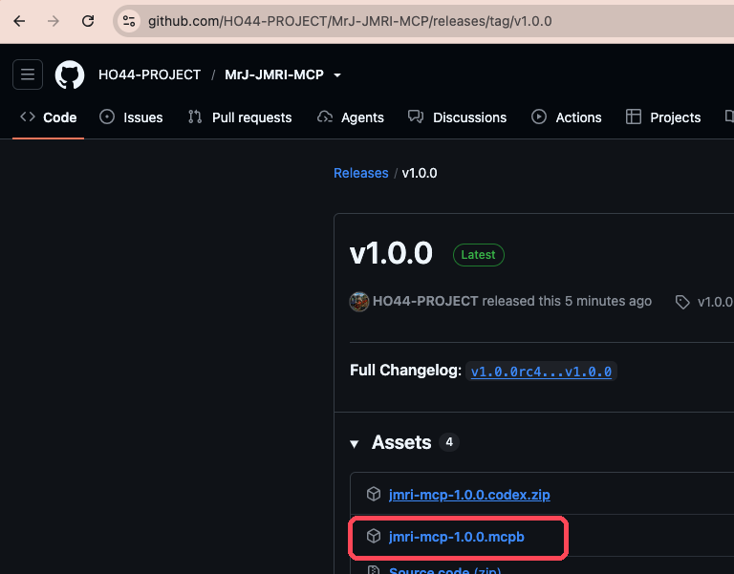
Task: Click package icon beside jmri-mcp-1.0.0.codex.zip
Action: click(374, 494)
